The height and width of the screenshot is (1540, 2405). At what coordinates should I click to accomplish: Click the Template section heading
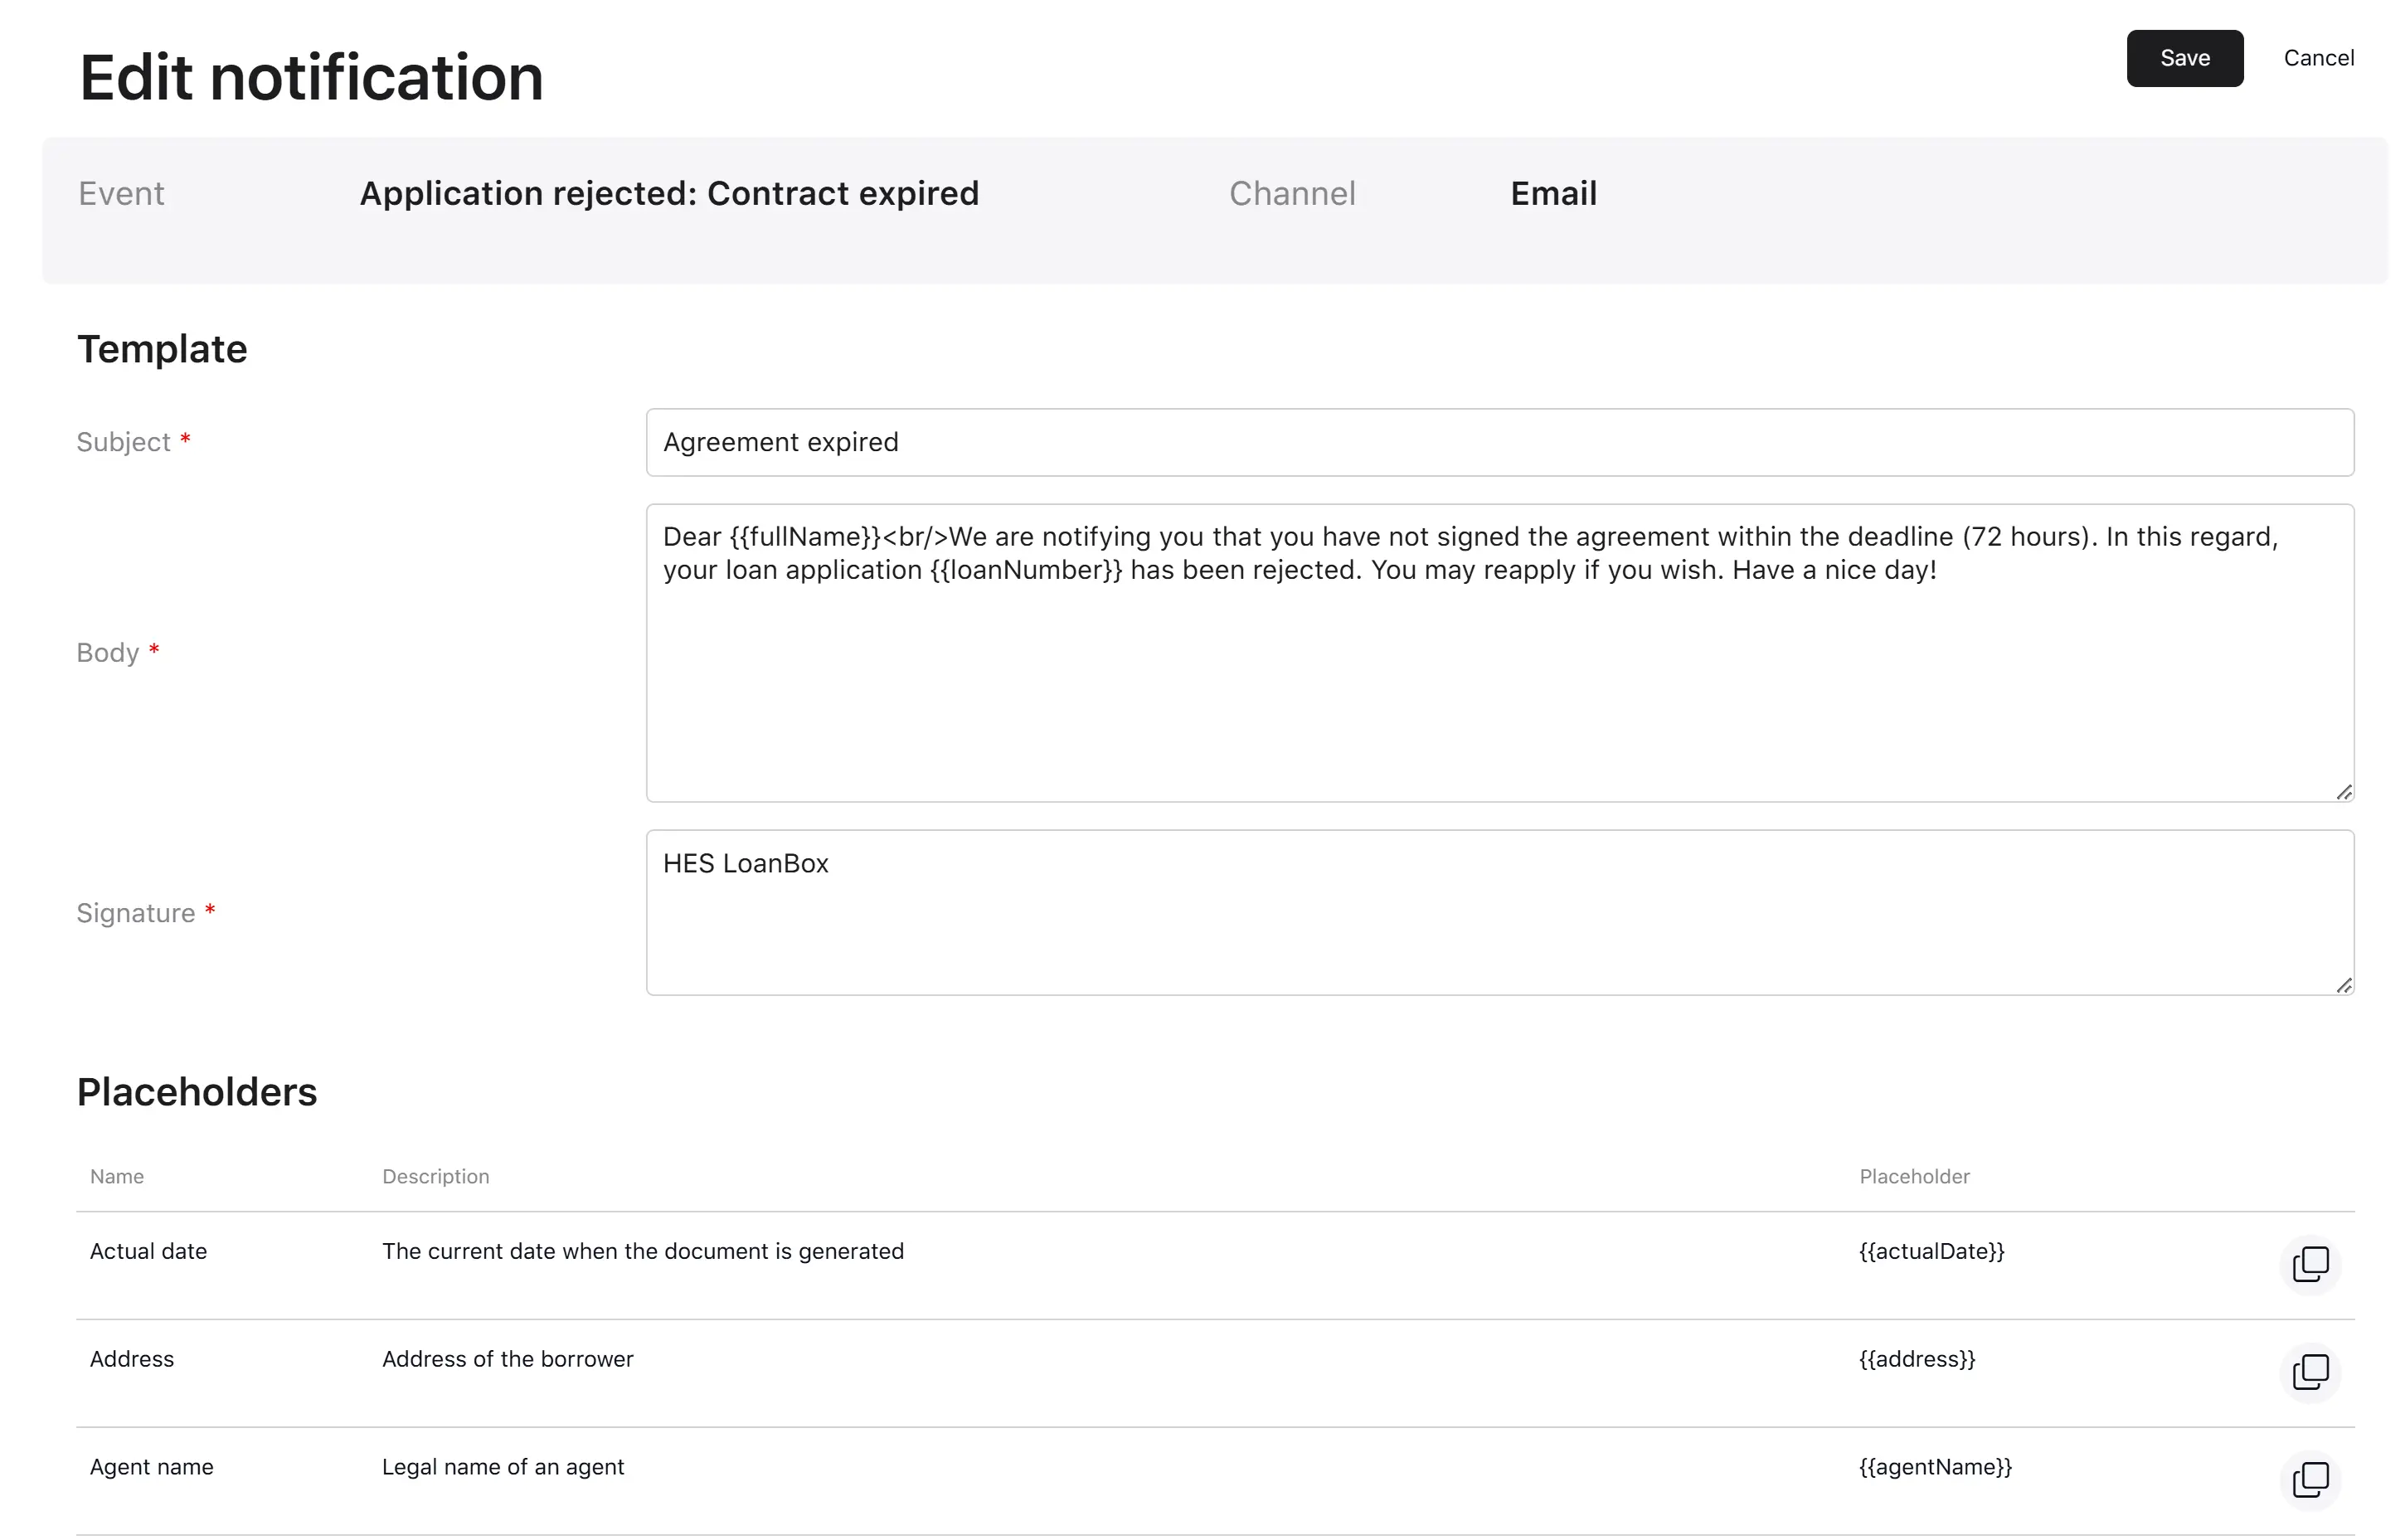pyautogui.click(x=162, y=349)
